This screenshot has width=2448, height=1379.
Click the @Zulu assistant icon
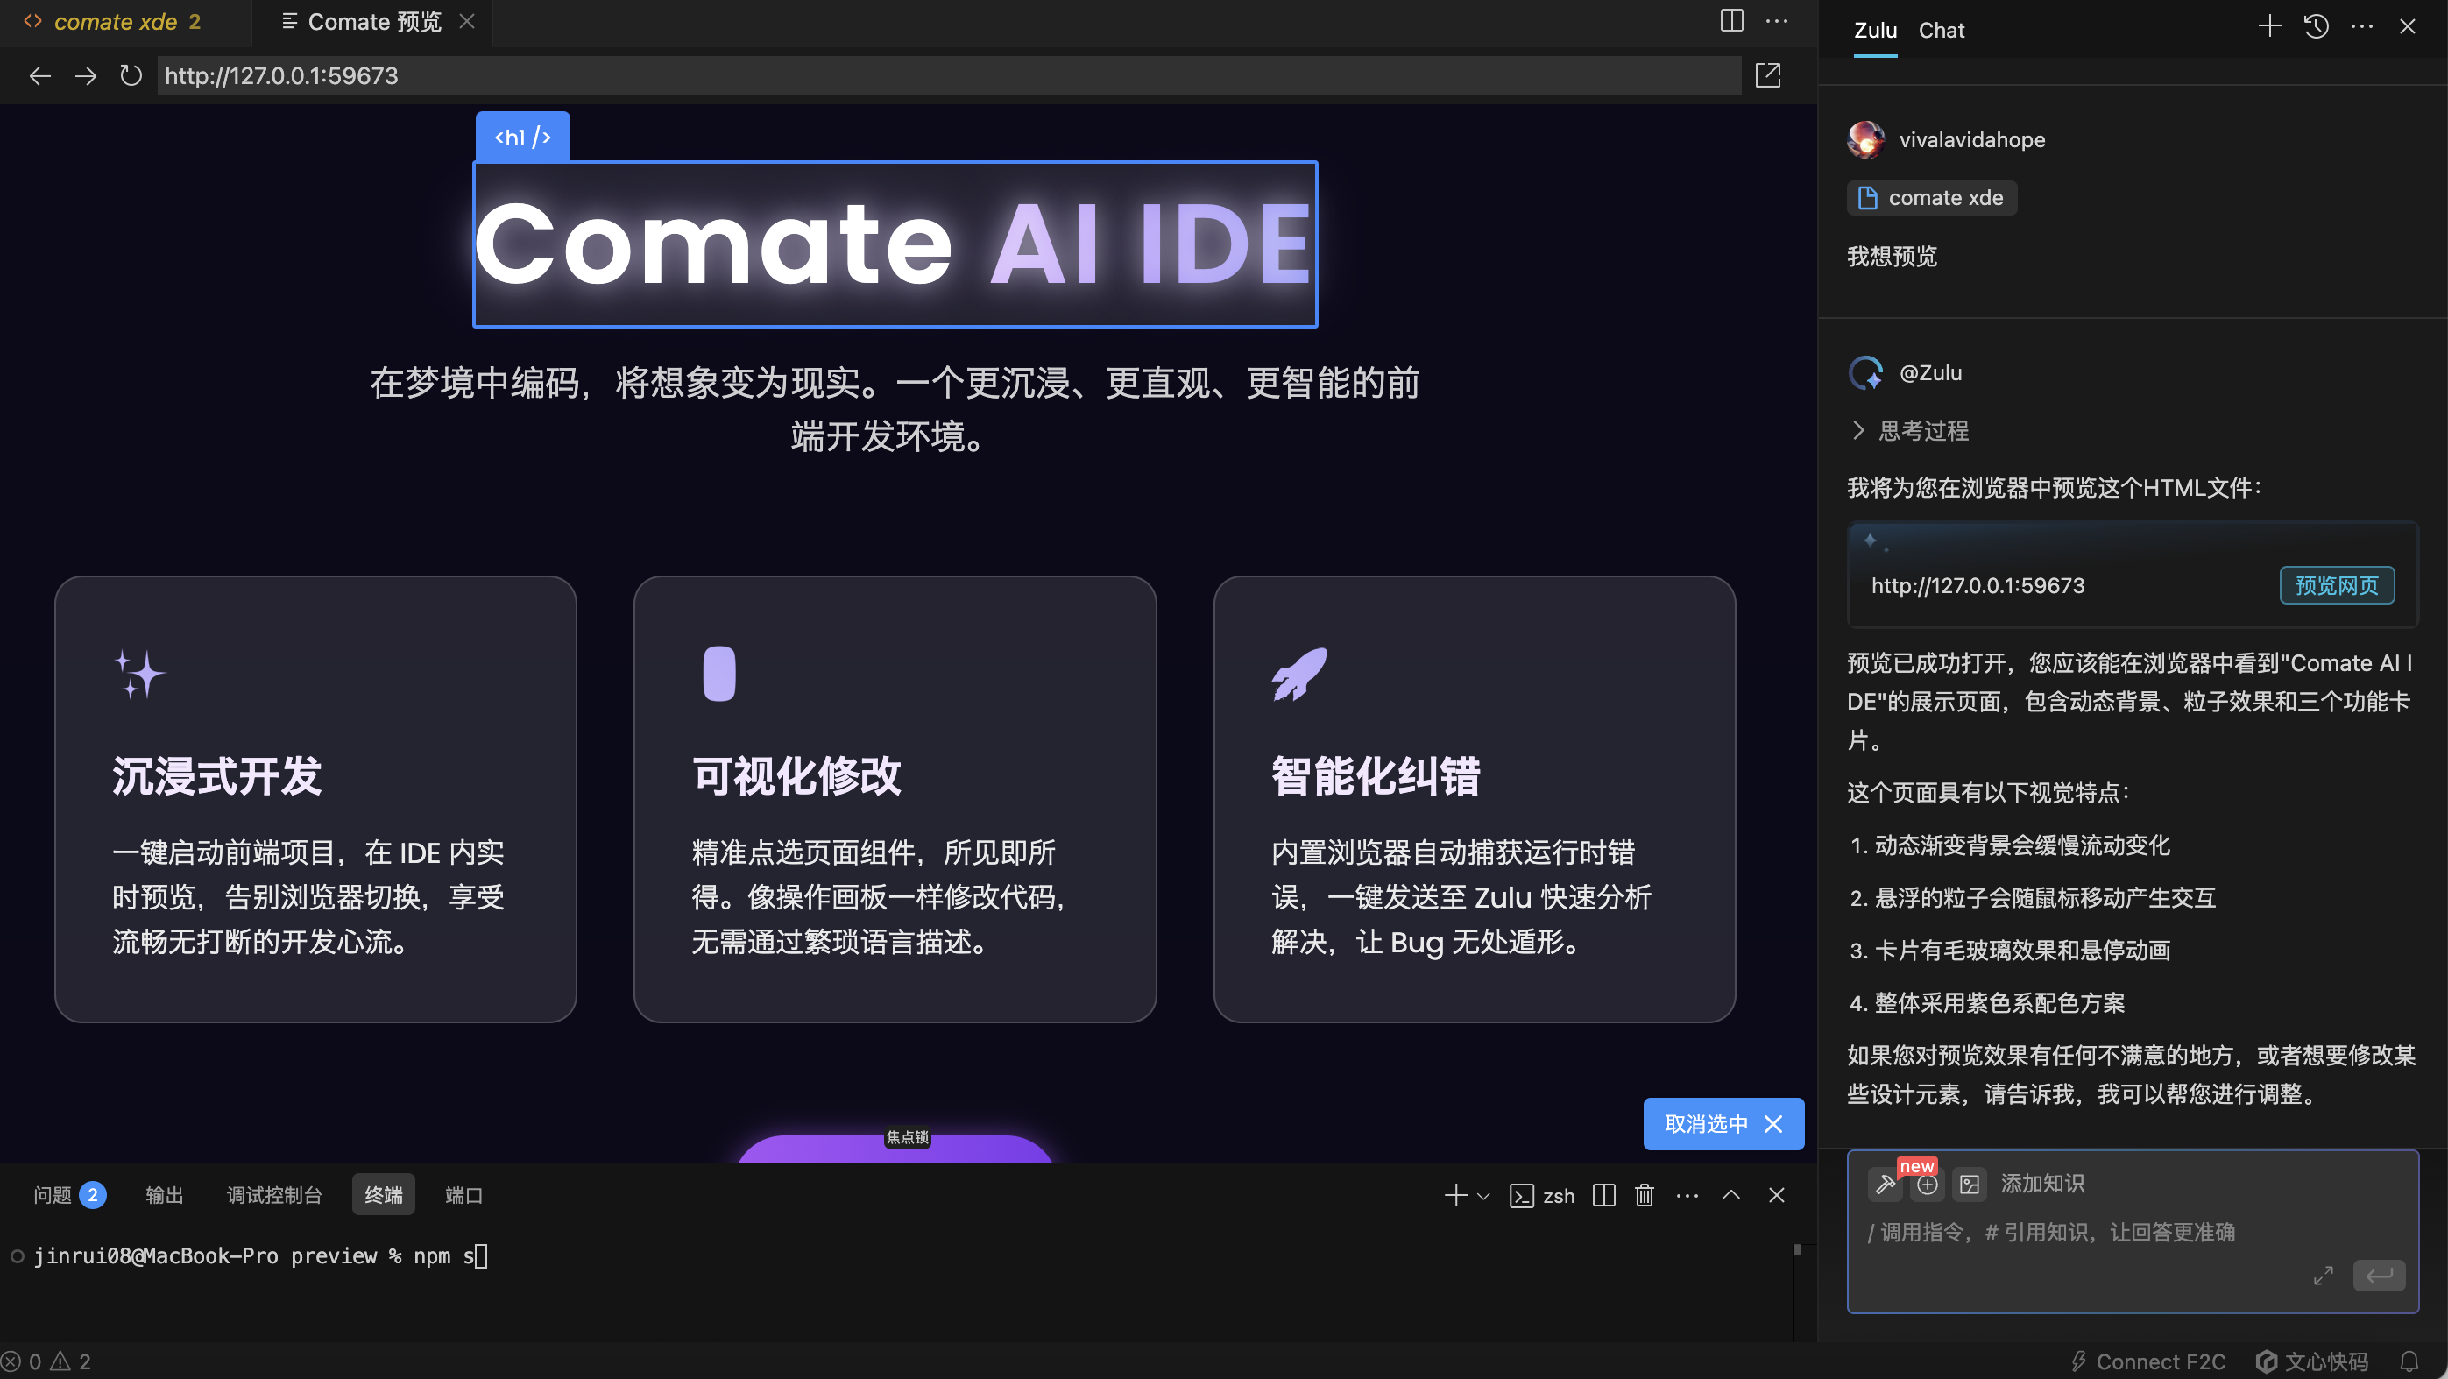point(1865,372)
